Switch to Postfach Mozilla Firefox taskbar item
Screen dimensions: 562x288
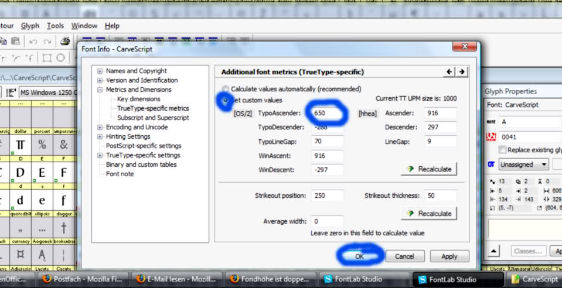(x=82, y=279)
